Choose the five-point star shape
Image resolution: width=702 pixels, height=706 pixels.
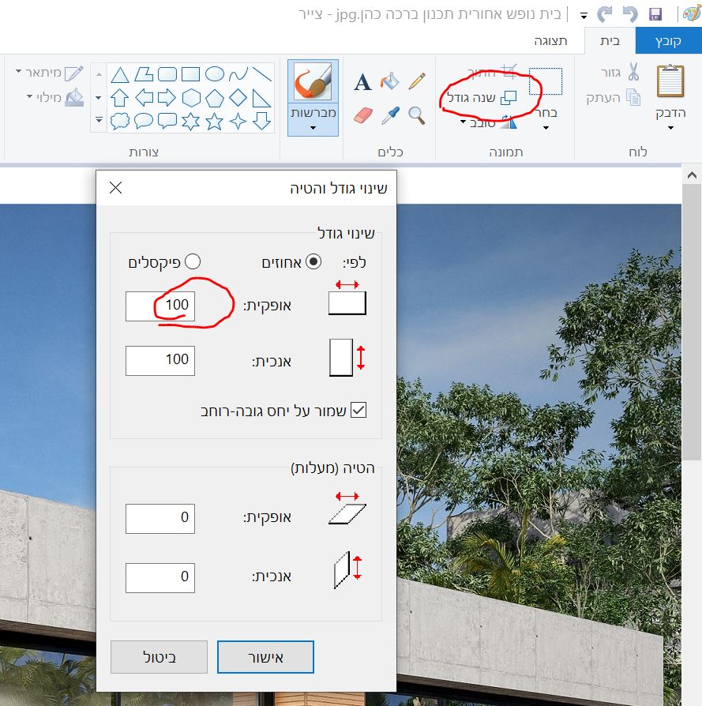pos(214,121)
